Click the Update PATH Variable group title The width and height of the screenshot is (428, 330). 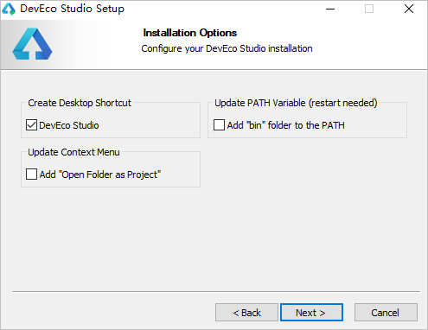pyautogui.click(x=296, y=103)
